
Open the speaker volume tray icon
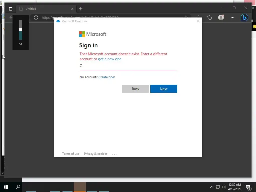(223, 187)
